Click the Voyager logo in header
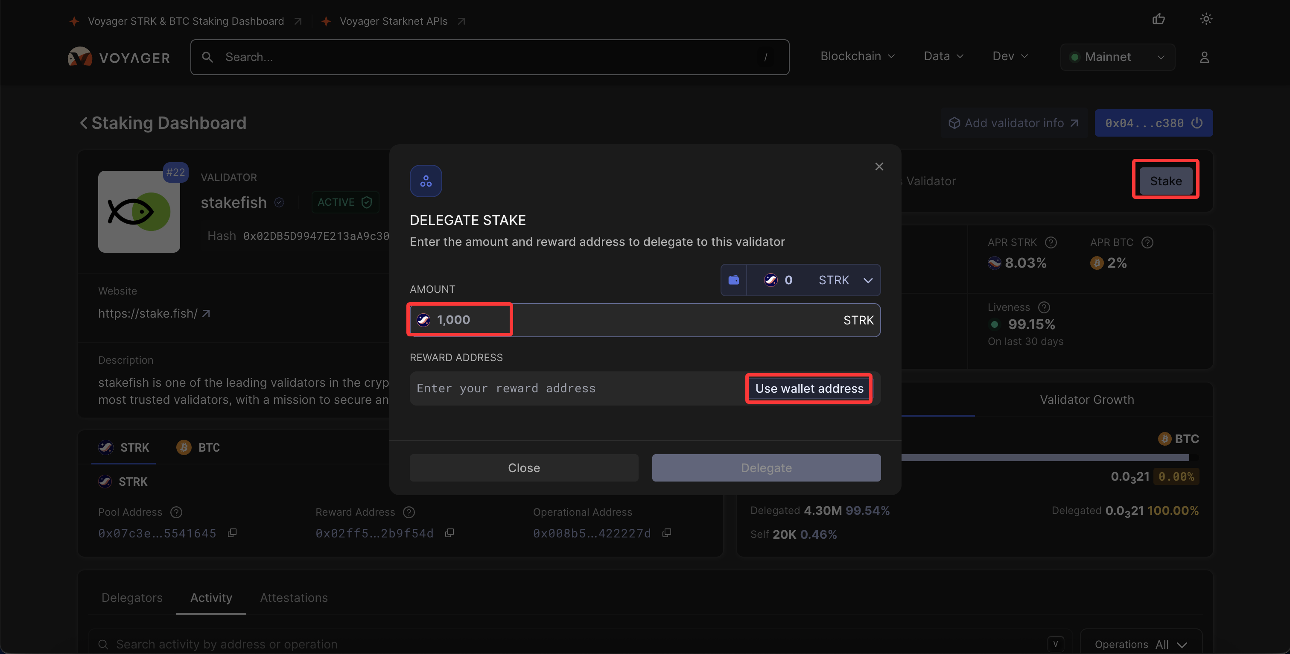The width and height of the screenshot is (1290, 654). [x=119, y=57]
